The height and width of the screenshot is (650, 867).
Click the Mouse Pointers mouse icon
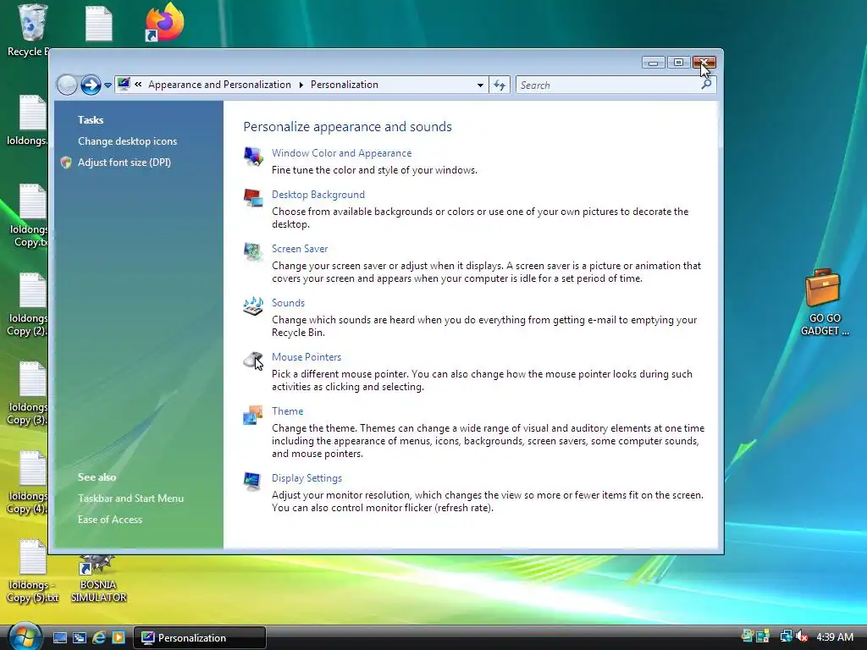[253, 361]
